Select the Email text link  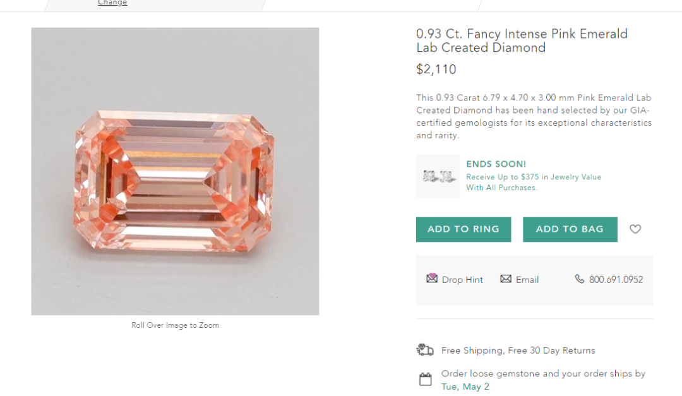527,280
